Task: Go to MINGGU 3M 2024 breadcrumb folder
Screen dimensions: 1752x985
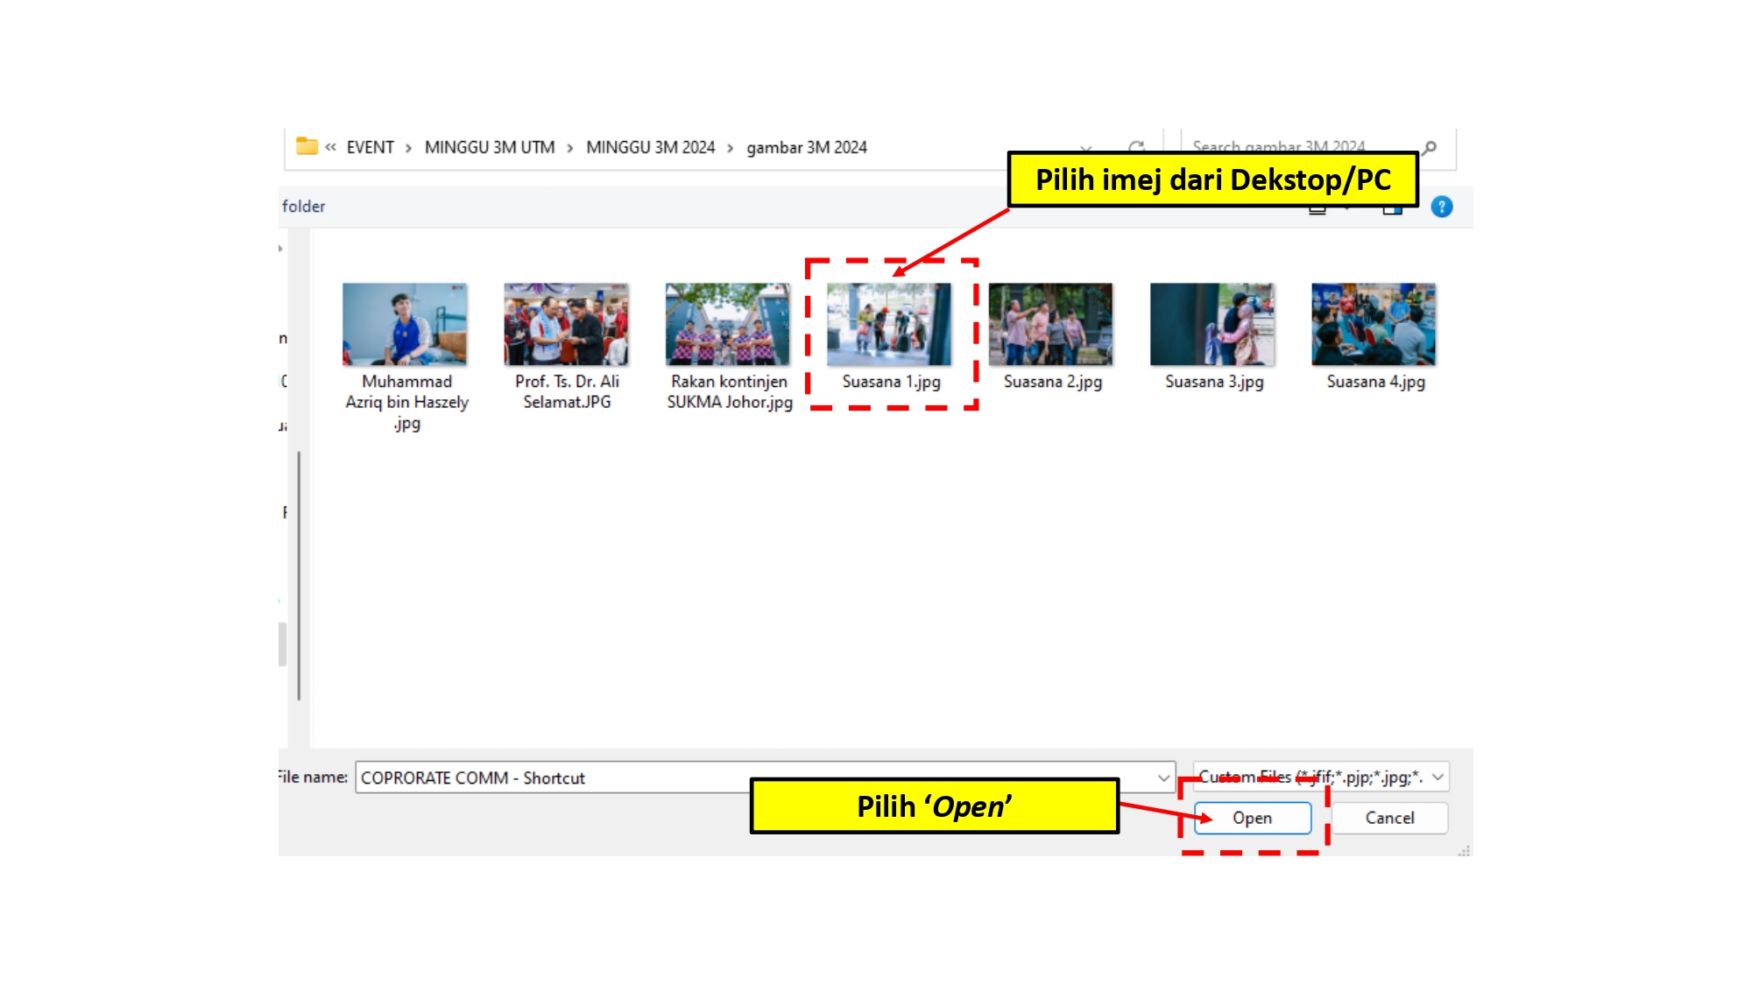Action: point(650,147)
